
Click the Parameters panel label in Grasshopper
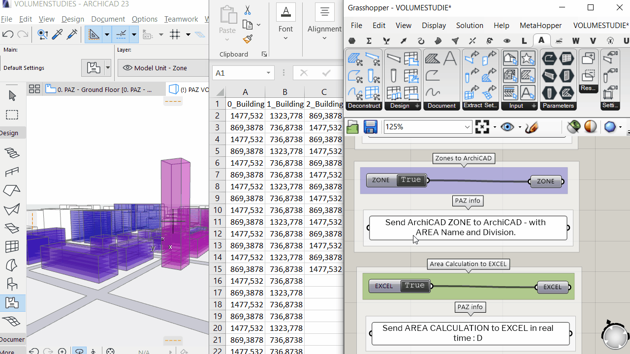(x=558, y=106)
